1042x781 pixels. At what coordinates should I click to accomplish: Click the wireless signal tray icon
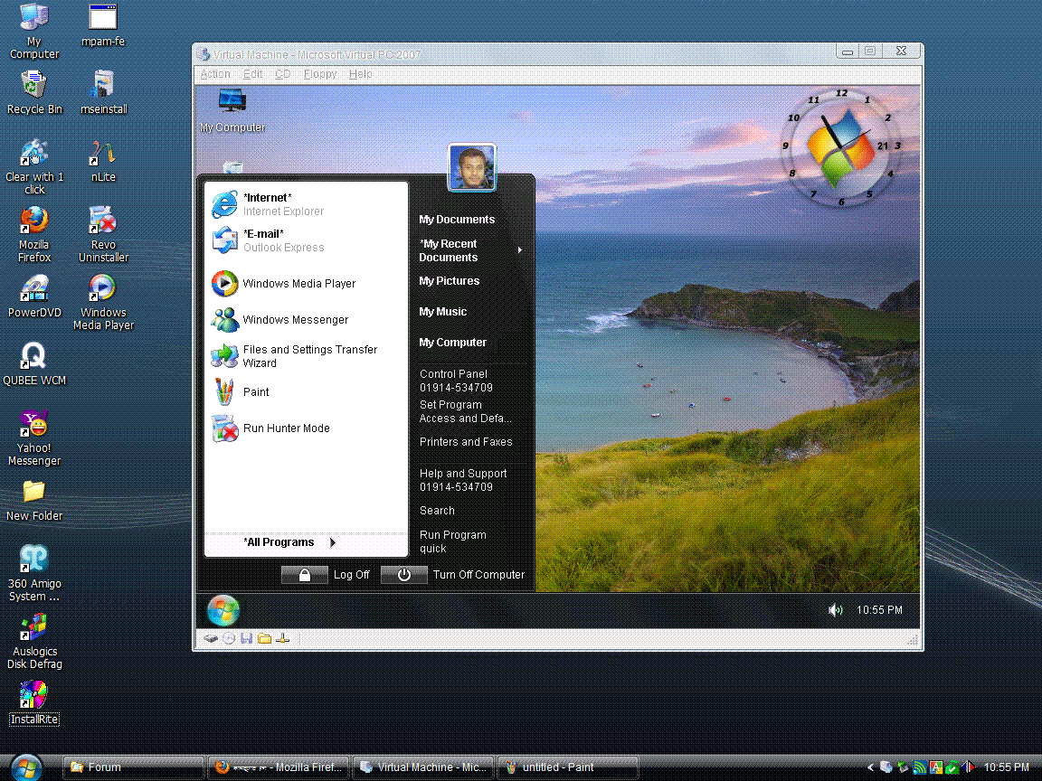[920, 767]
